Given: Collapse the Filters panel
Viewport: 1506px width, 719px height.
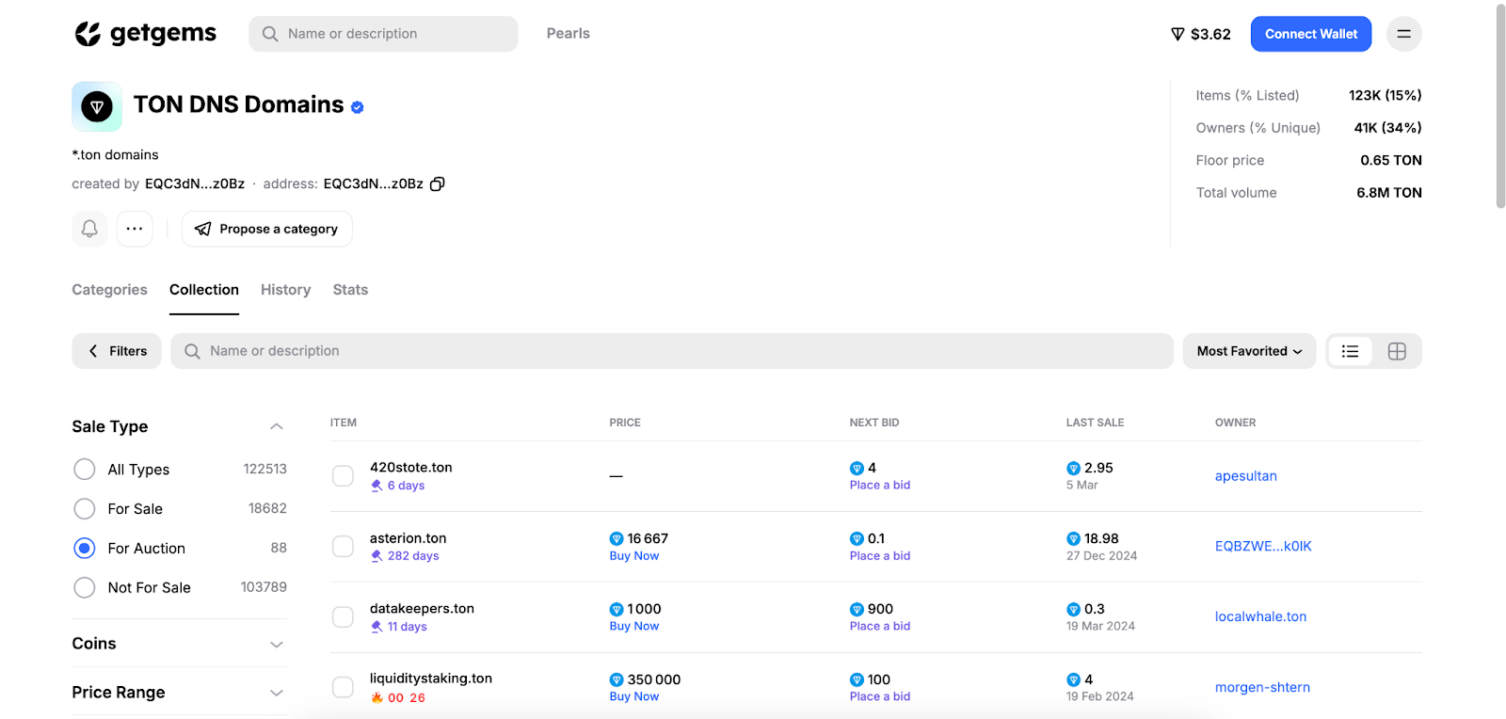Looking at the screenshot, I should tap(117, 351).
